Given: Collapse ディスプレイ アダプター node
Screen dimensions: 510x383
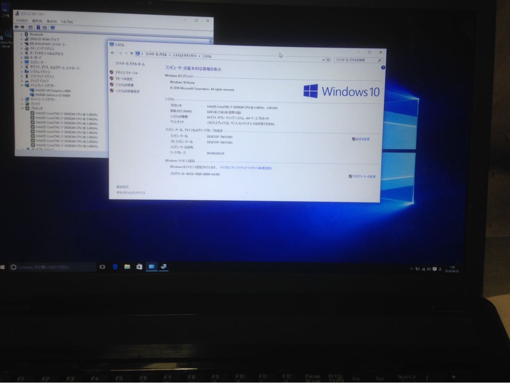Looking at the screenshot, I should point(22,85).
